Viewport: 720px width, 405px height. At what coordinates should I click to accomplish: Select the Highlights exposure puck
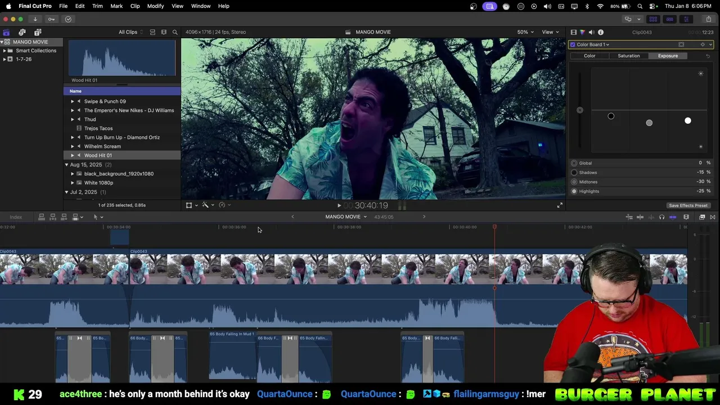click(x=687, y=120)
